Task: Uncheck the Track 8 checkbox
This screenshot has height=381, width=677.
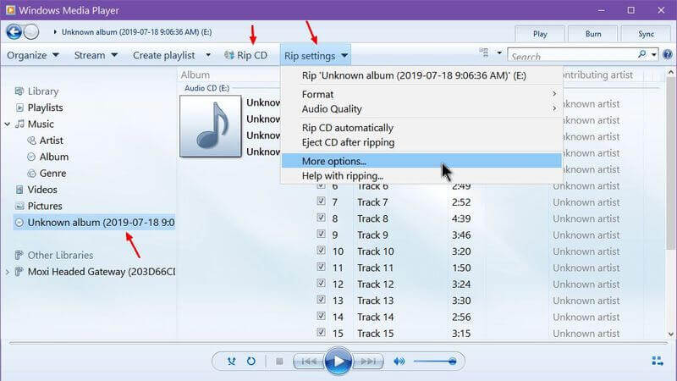Action: [x=321, y=218]
